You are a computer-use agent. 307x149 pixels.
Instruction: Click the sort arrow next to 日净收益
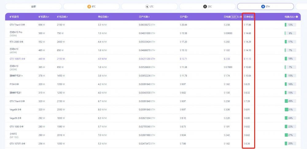pyautogui.click(x=254, y=17)
